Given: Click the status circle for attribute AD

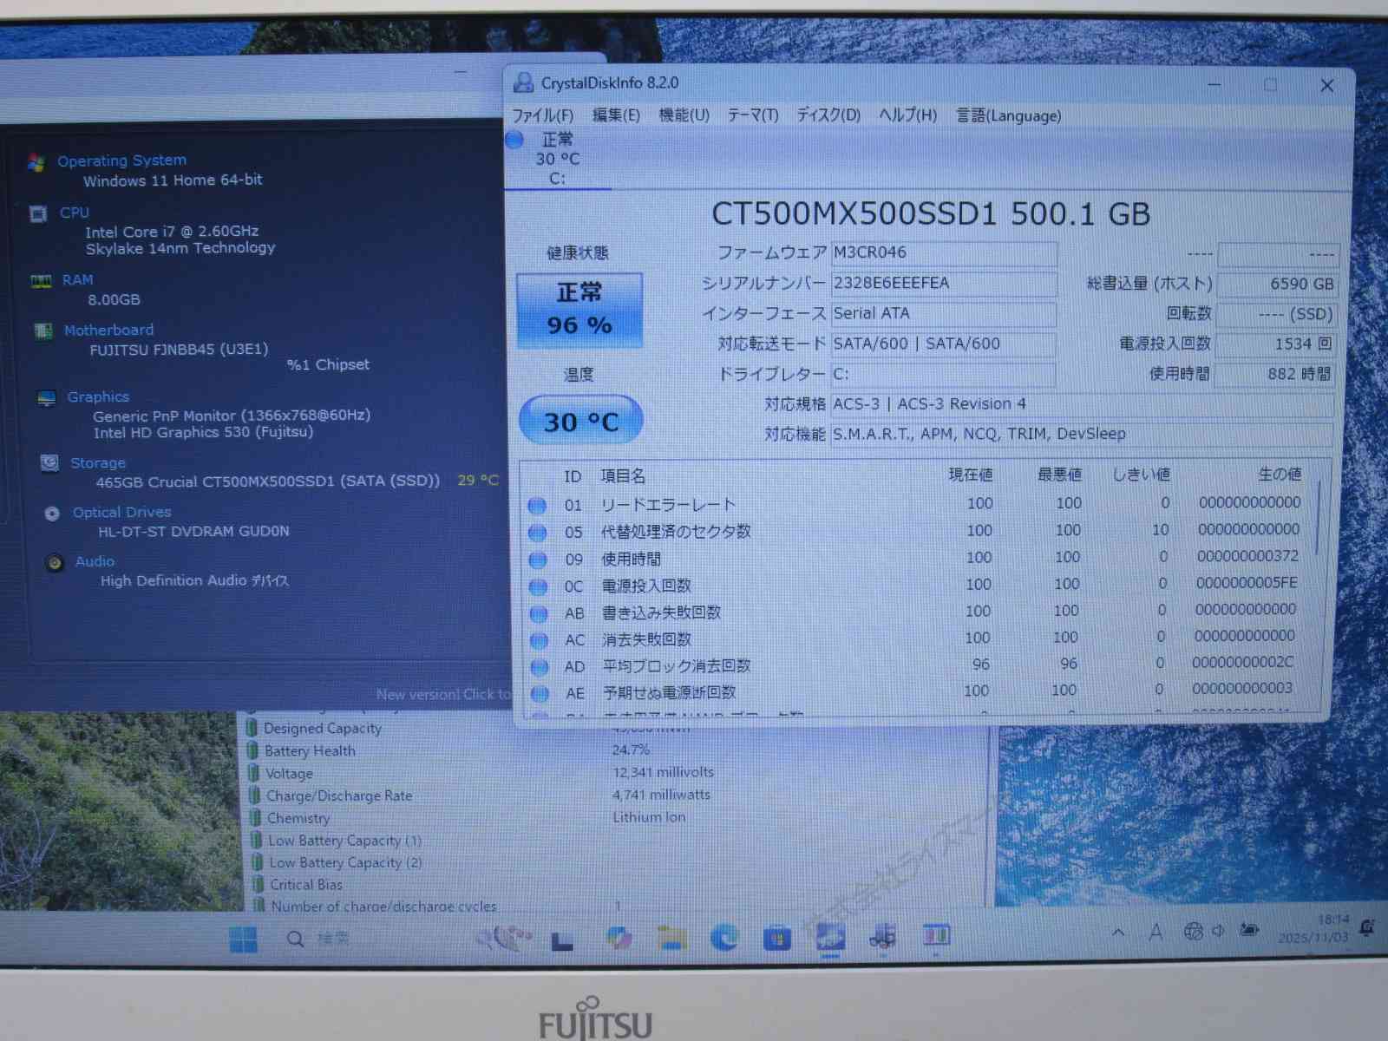Looking at the screenshot, I should click(x=539, y=666).
